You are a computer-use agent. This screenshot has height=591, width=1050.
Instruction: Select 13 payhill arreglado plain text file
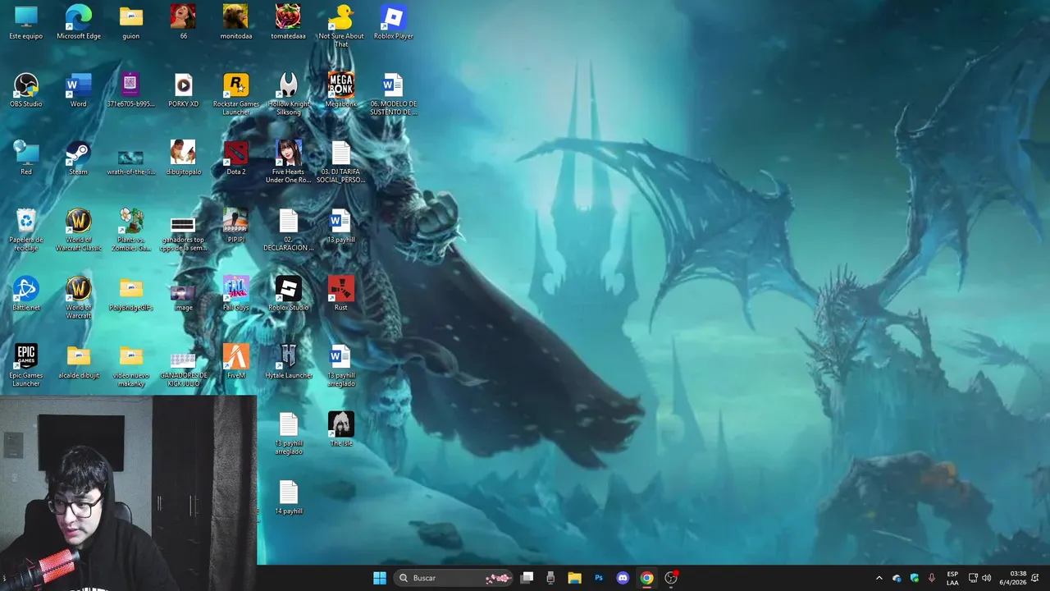coord(289,433)
